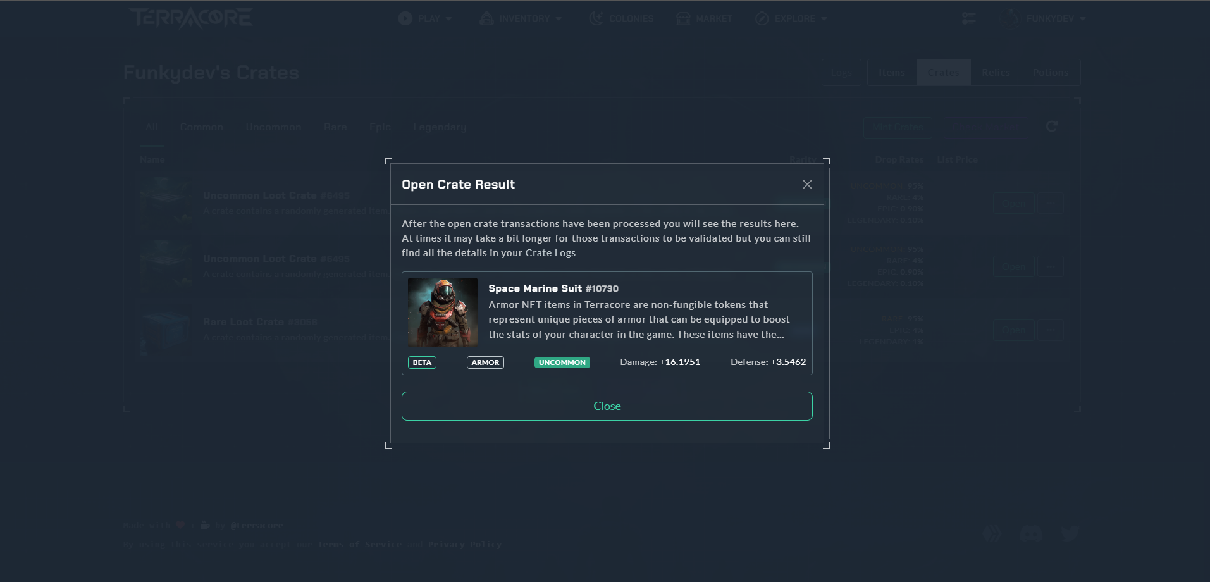
Task: Click the Discord icon in footer
Action: 1031,534
